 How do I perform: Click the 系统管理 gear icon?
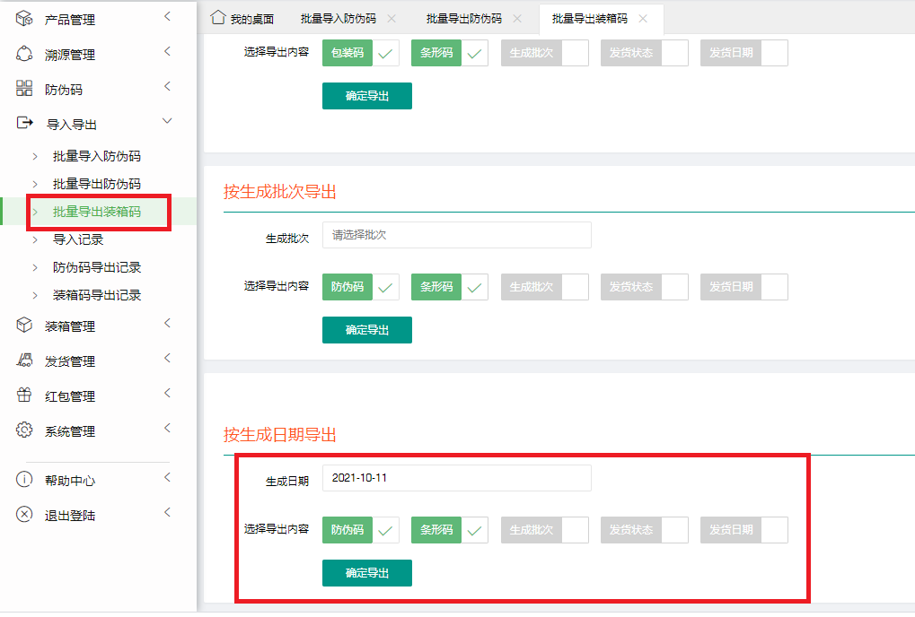[24, 430]
